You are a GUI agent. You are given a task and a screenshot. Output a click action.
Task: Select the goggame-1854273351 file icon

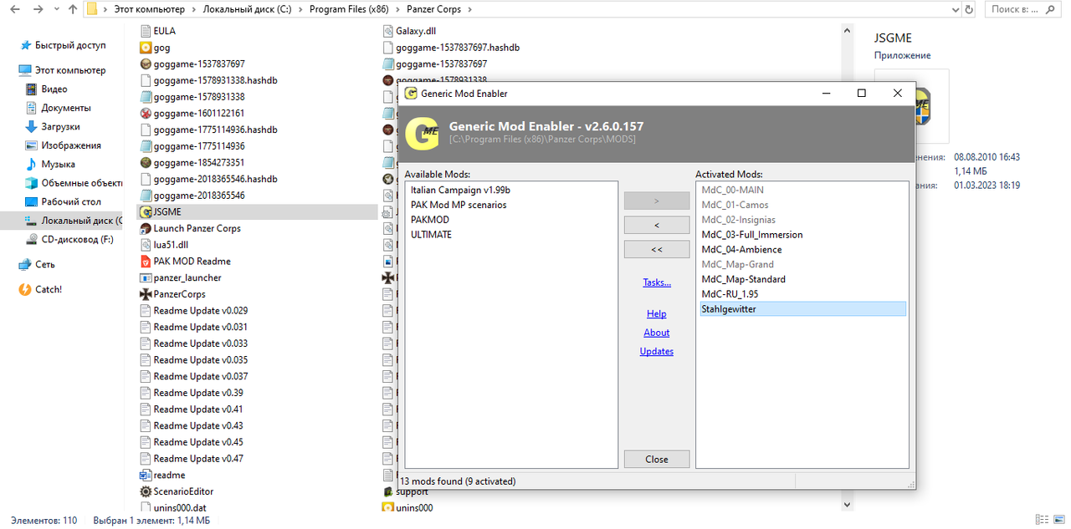[146, 163]
